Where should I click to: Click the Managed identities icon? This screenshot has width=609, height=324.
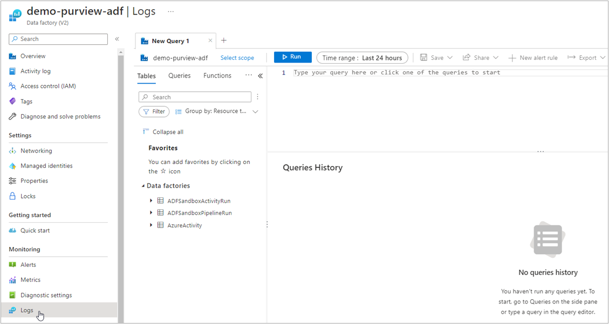12,166
